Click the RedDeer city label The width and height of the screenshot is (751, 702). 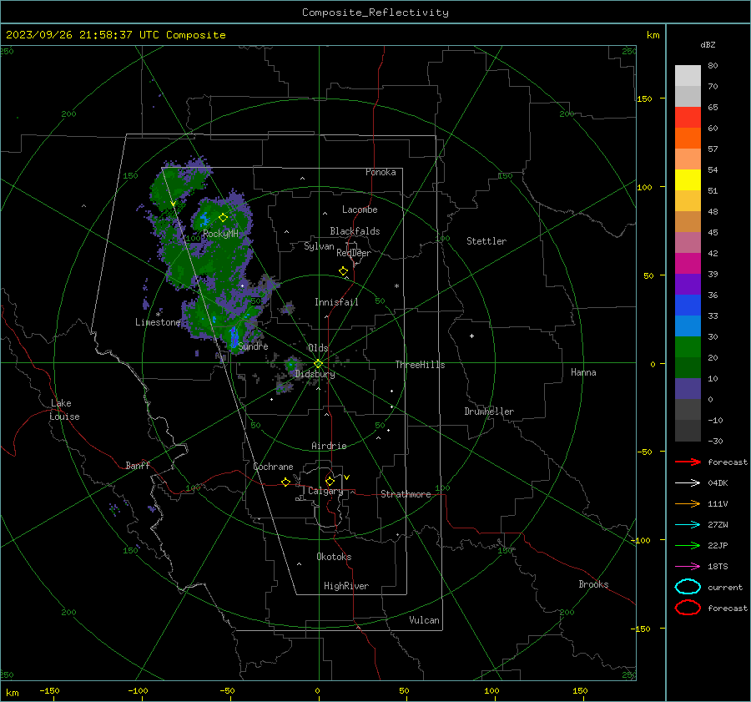pyautogui.click(x=354, y=253)
